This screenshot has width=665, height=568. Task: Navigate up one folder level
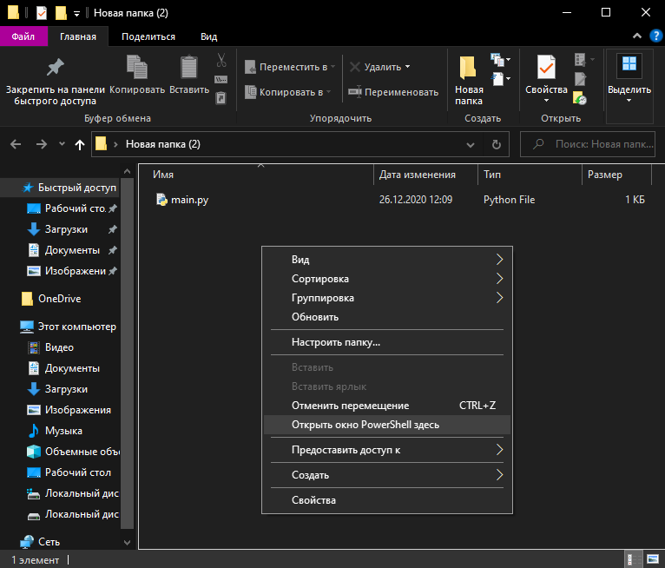(x=79, y=145)
